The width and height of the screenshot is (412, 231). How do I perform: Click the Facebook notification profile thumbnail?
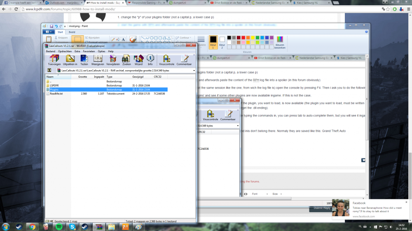pyautogui.click(x=341, y=208)
